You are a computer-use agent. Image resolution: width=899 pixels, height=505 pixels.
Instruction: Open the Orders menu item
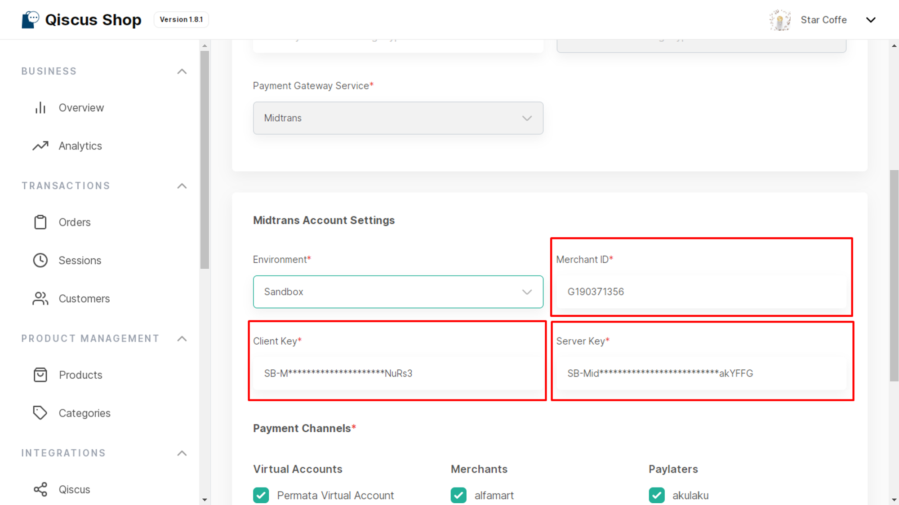(x=75, y=222)
